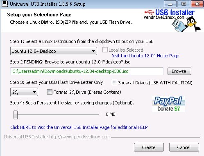This screenshot has height=156, width=204.
Task: Enable Show all Drives checkbox
Action: click(114, 83)
